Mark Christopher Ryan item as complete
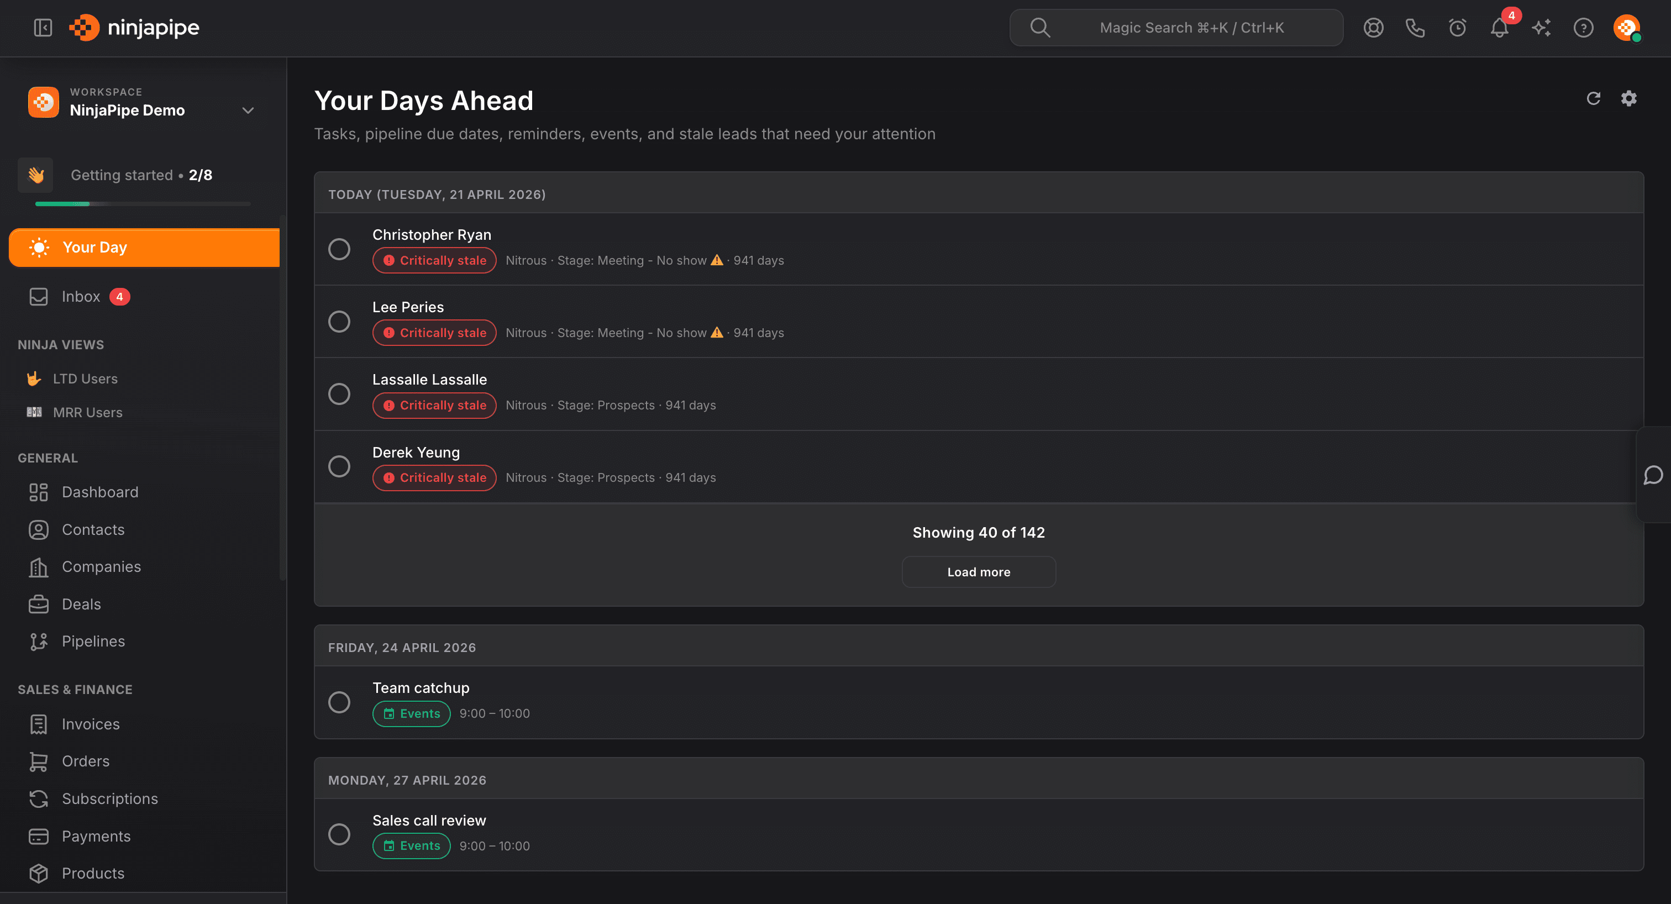The width and height of the screenshot is (1671, 904). (339, 249)
